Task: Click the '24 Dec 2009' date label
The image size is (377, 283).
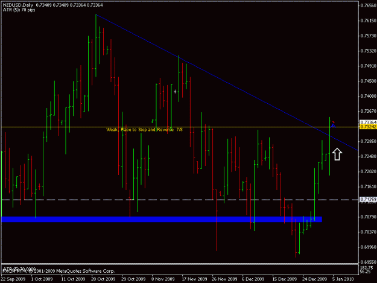Action: 315,279
